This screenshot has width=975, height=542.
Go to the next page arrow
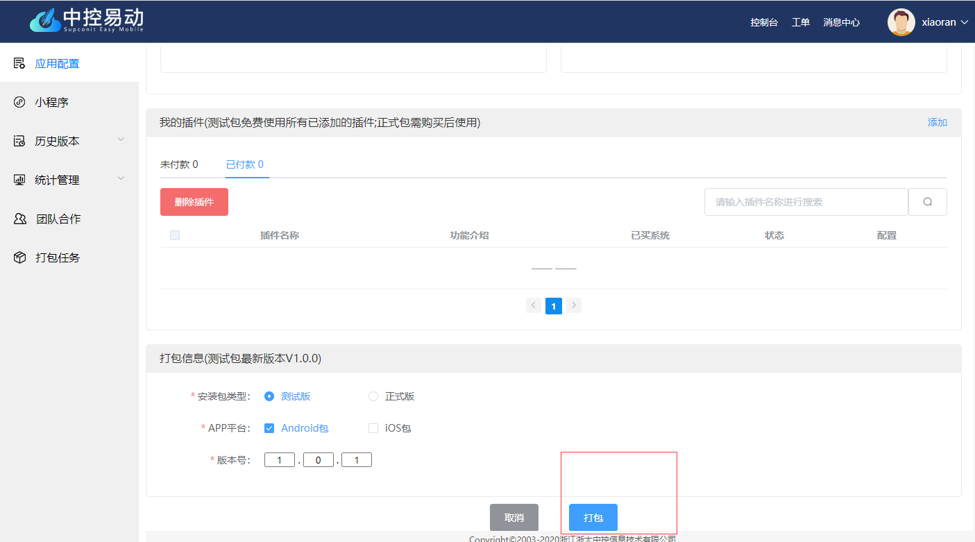click(x=573, y=305)
